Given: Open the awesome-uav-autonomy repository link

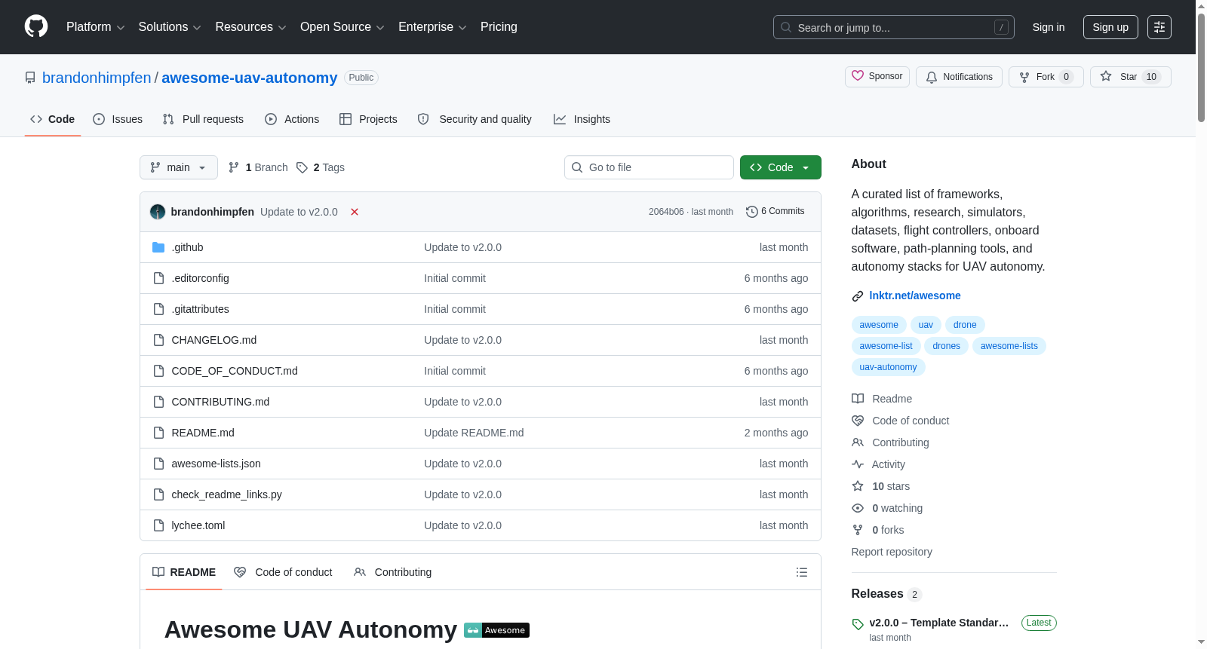Looking at the screenshot, I should point(250,78).
